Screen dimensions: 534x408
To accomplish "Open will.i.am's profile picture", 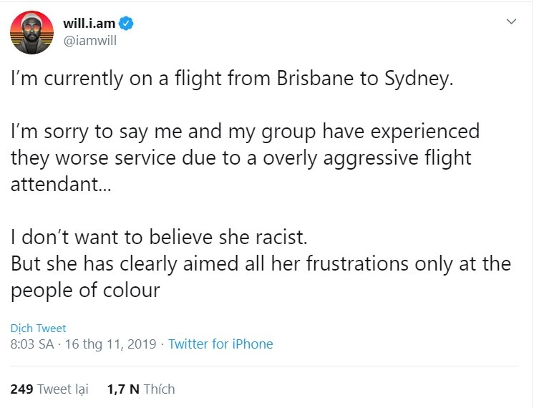I will tap(31, 32).
